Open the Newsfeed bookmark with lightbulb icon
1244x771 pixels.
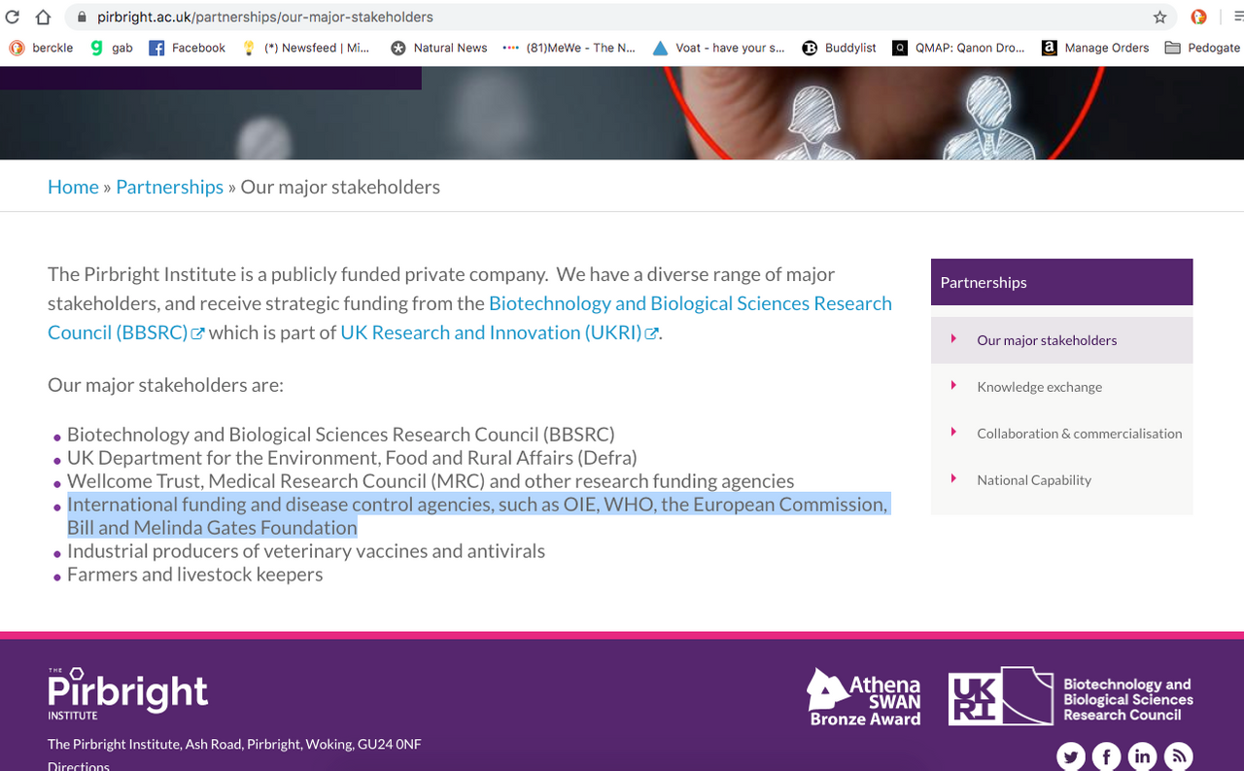[x=305, y=48]
